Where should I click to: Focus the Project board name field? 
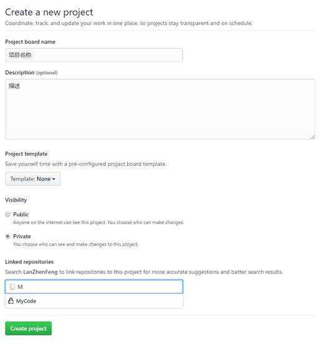tap(94, 55)
